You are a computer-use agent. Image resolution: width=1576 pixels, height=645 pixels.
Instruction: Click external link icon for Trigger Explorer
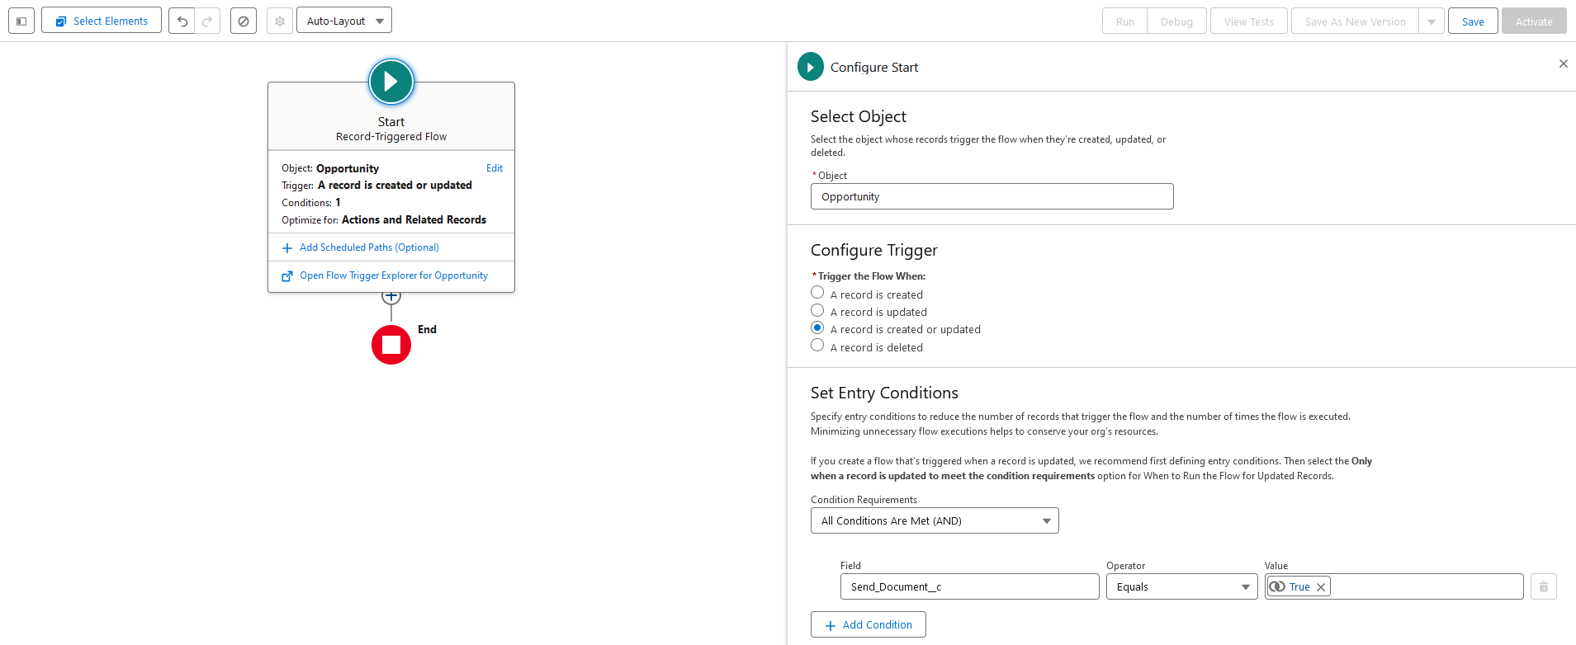tap(287, 276)
